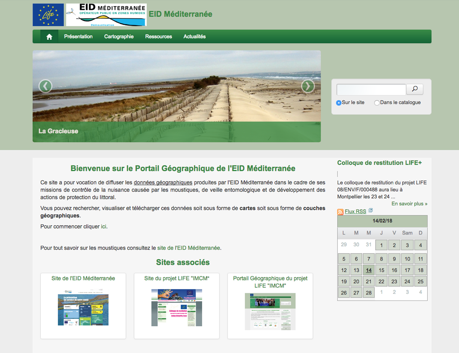Open Site de l'EID Méditerranée thumbnail
The image size is (459, 353).
coord(83,309)
